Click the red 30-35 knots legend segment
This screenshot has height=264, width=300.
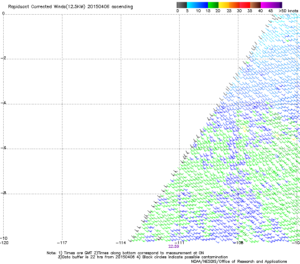point(245,5)
